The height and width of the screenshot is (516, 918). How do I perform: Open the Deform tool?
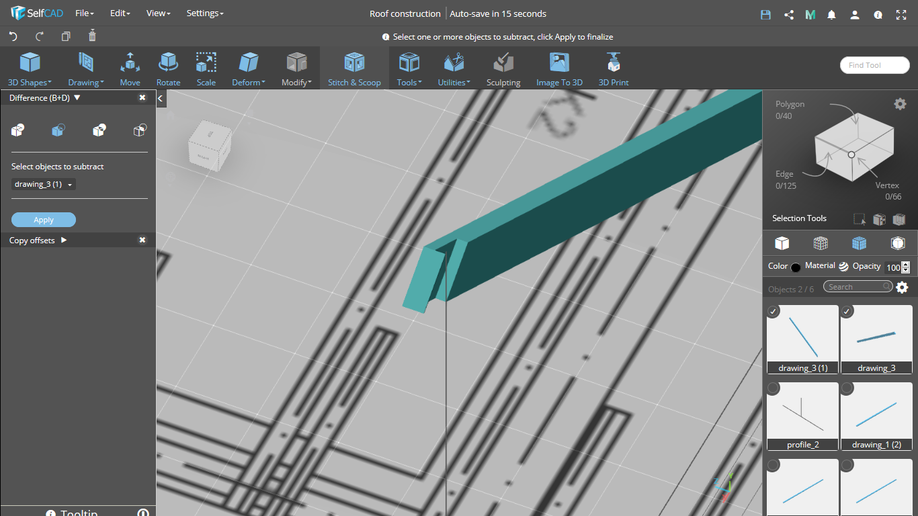pos(249,70)
